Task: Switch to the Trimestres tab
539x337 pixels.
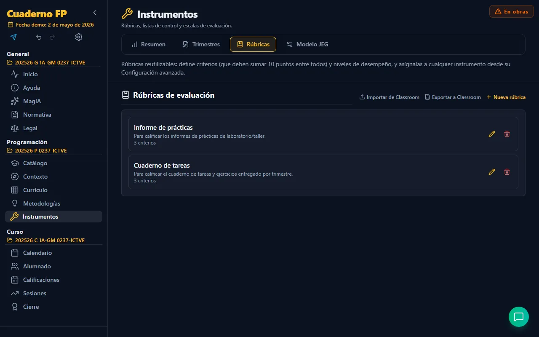Action: (x=201, y=44)
